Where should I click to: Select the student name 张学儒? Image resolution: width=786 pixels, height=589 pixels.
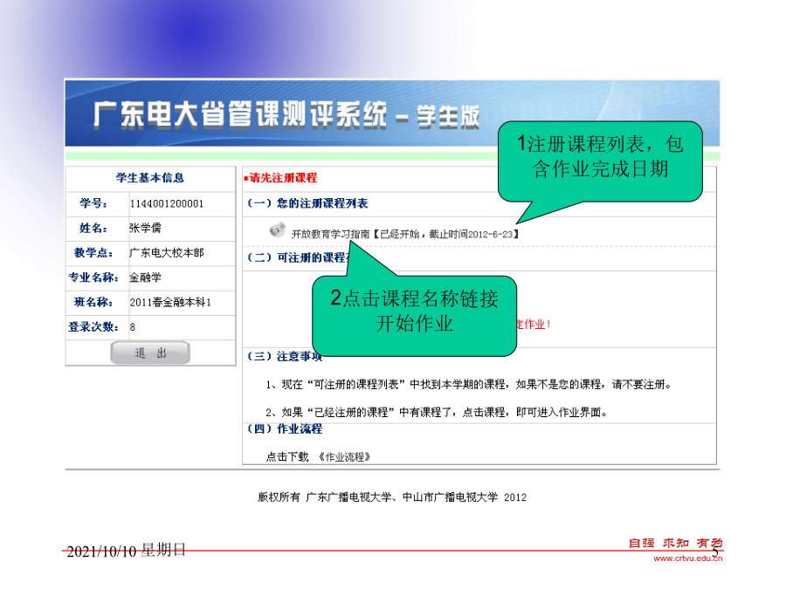pyautogui.click(x=145, y=228)
